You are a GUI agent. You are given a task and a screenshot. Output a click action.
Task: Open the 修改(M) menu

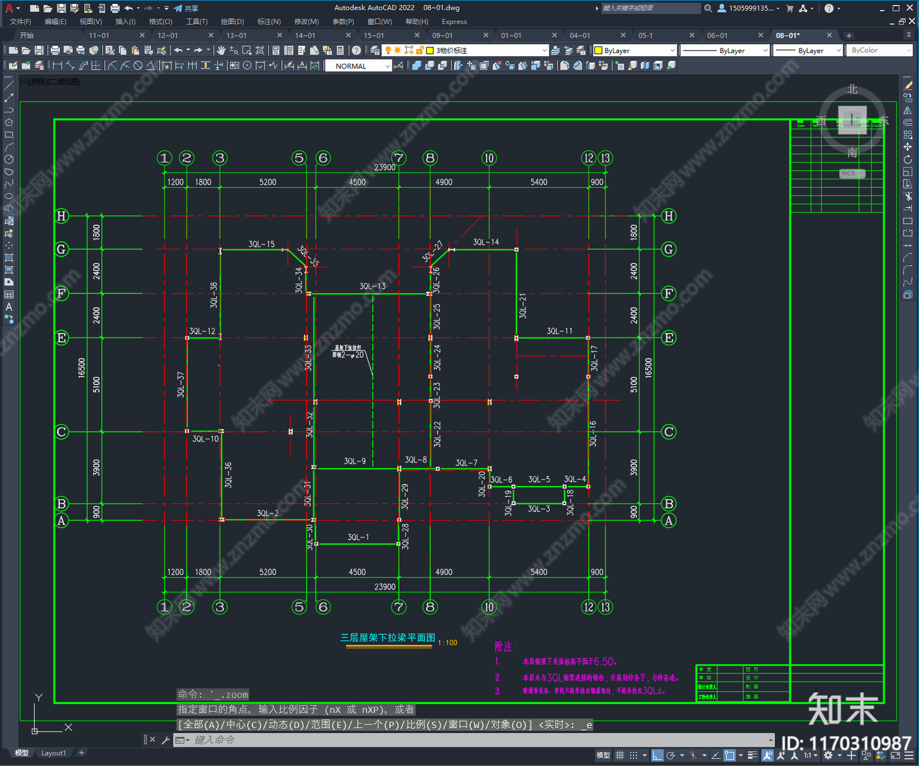tap(306, 22)
